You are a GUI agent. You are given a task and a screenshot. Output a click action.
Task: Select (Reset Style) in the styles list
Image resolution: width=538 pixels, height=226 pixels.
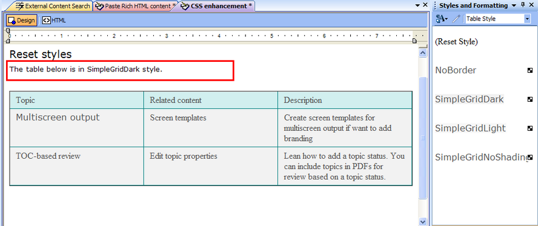456,42
